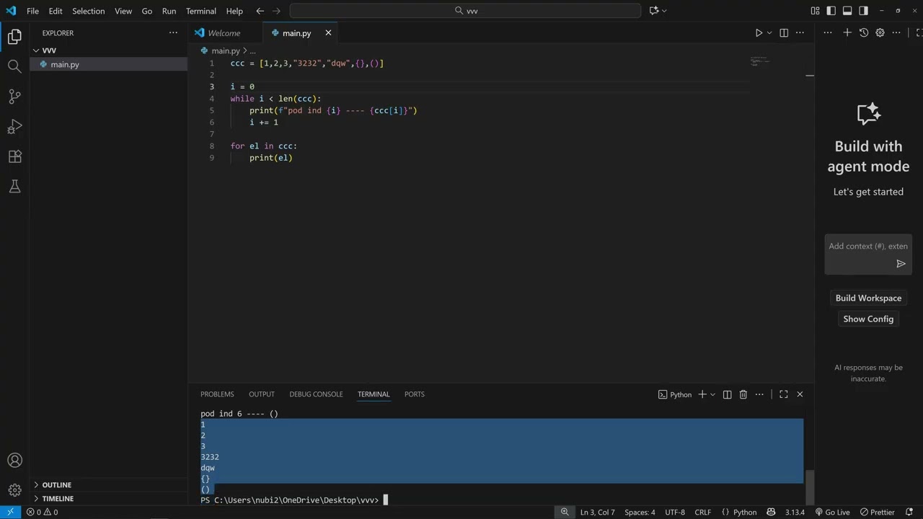Toggle secondary side bar visibility
This screenshot has height=519, width=923.
coord(863,11)
